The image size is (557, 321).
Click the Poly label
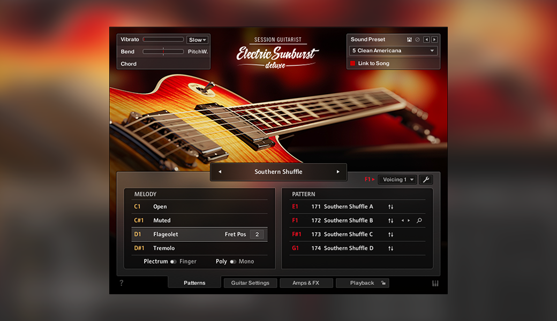coord(221,262)
